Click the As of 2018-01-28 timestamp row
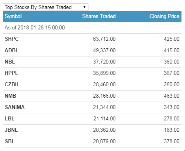This screenshot has width=185, height=151. 92,28
